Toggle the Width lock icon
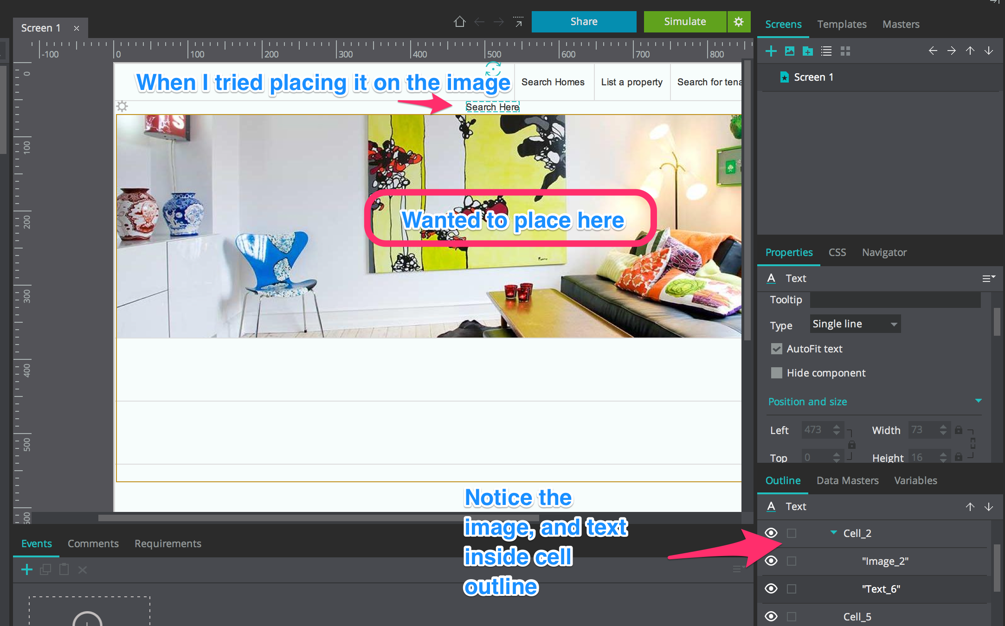Image resolution: width=1005 pixels, height=626 pixels. (x=959, y=430)
